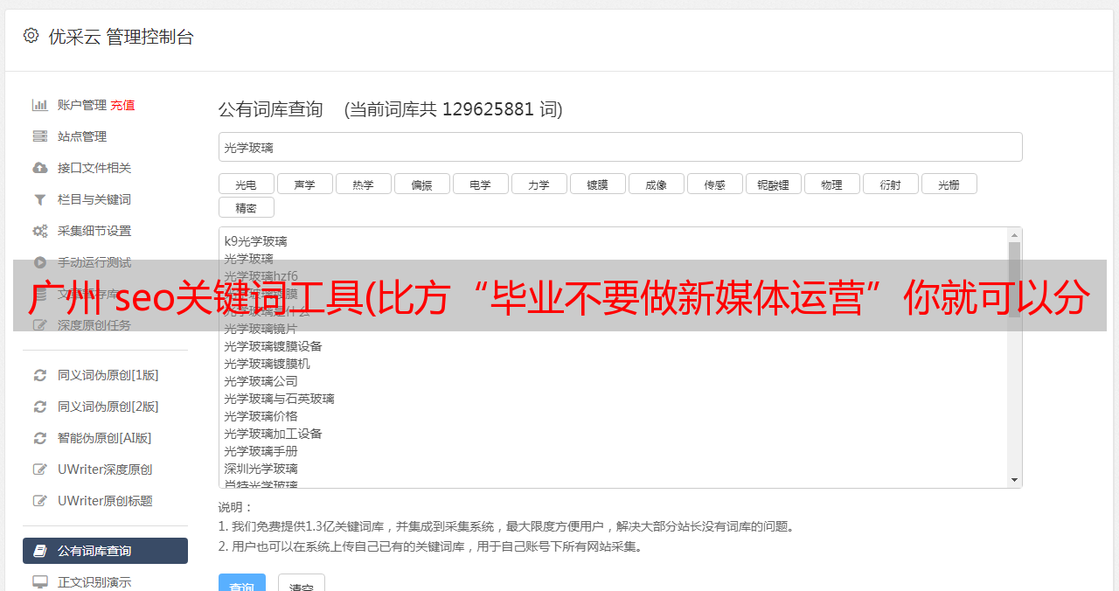The height and width of the screenshot is (591, 1119).
Task: Select the highlighted 公有词库查询 menu item
Action: [x=105, y=551]
